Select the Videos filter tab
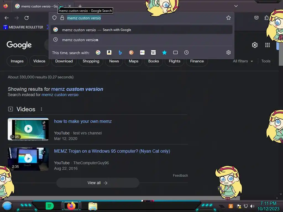The width and height of the screenshot is (283, 212). (x=39, y=61)
